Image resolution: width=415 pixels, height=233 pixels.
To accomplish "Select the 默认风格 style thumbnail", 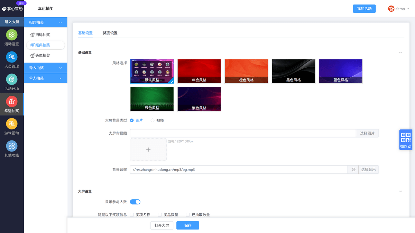I will click(152, 71).
